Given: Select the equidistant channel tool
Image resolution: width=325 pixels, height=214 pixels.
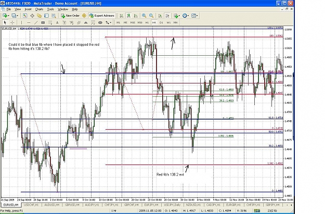Looking at the screenshot, I should tap(79, 22).
